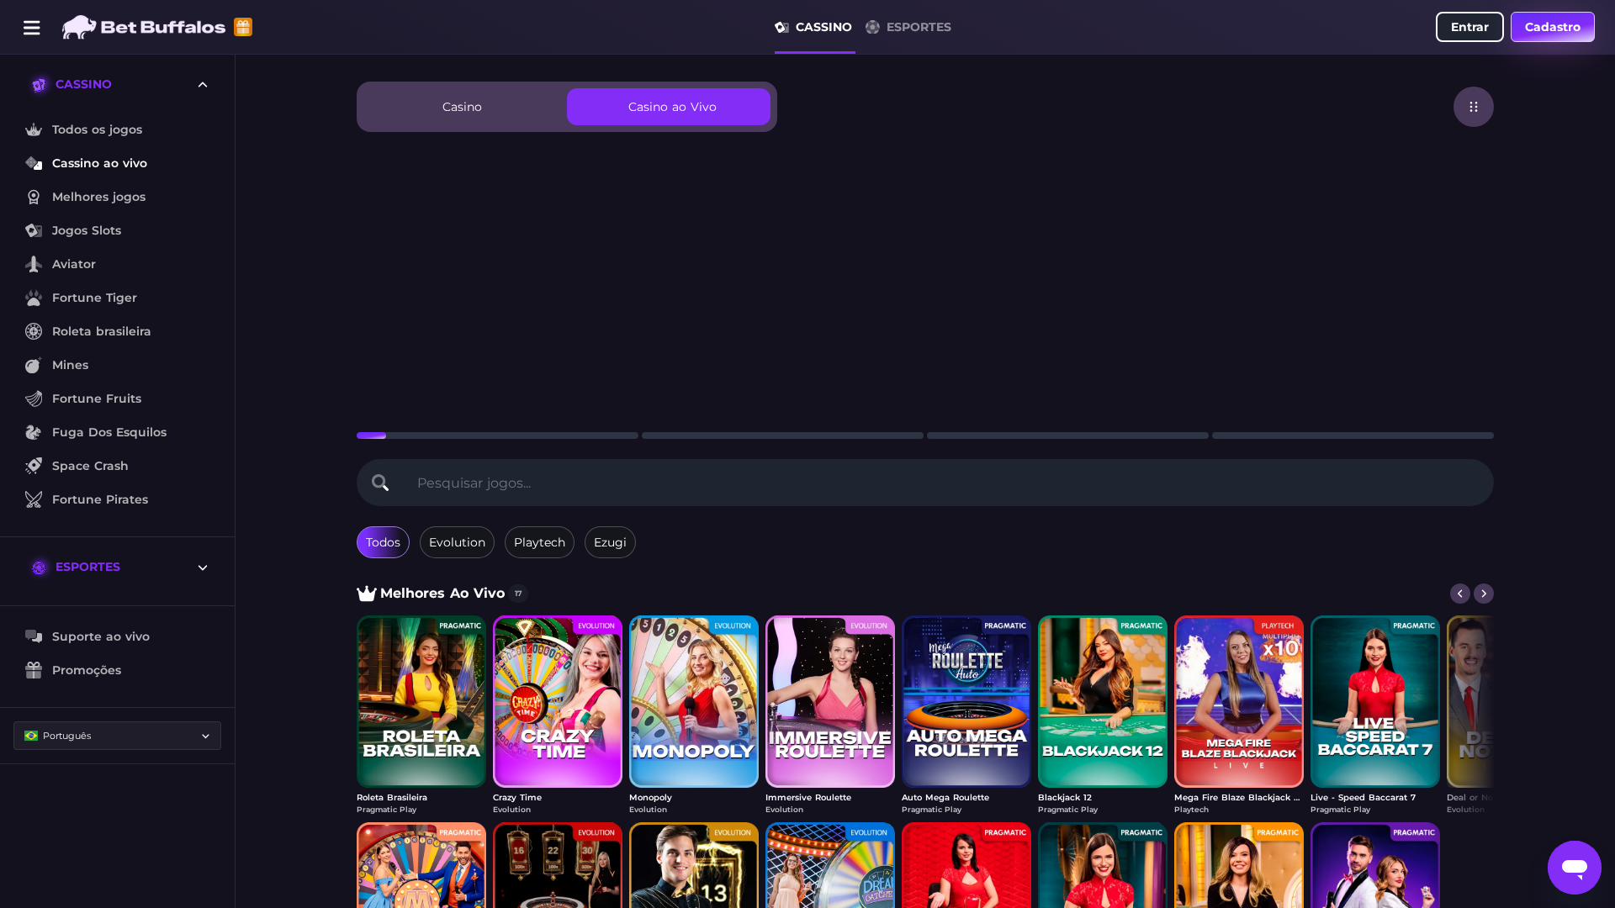Open the Promoções link
The width and height of the screenshot is (1615, 908).
click(87, 670)
